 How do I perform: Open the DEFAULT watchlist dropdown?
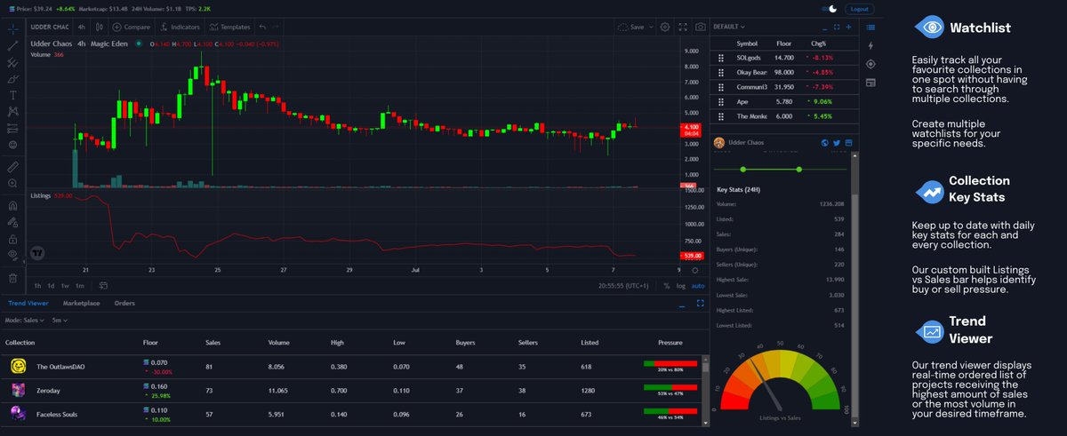tap(729, 27)
